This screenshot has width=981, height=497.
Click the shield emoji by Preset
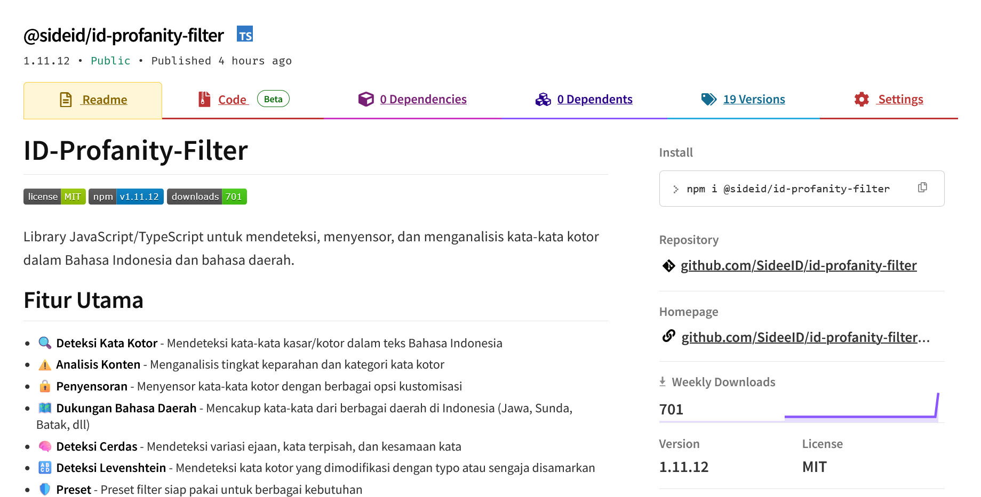pyautogui.click(x=45, y=489)
